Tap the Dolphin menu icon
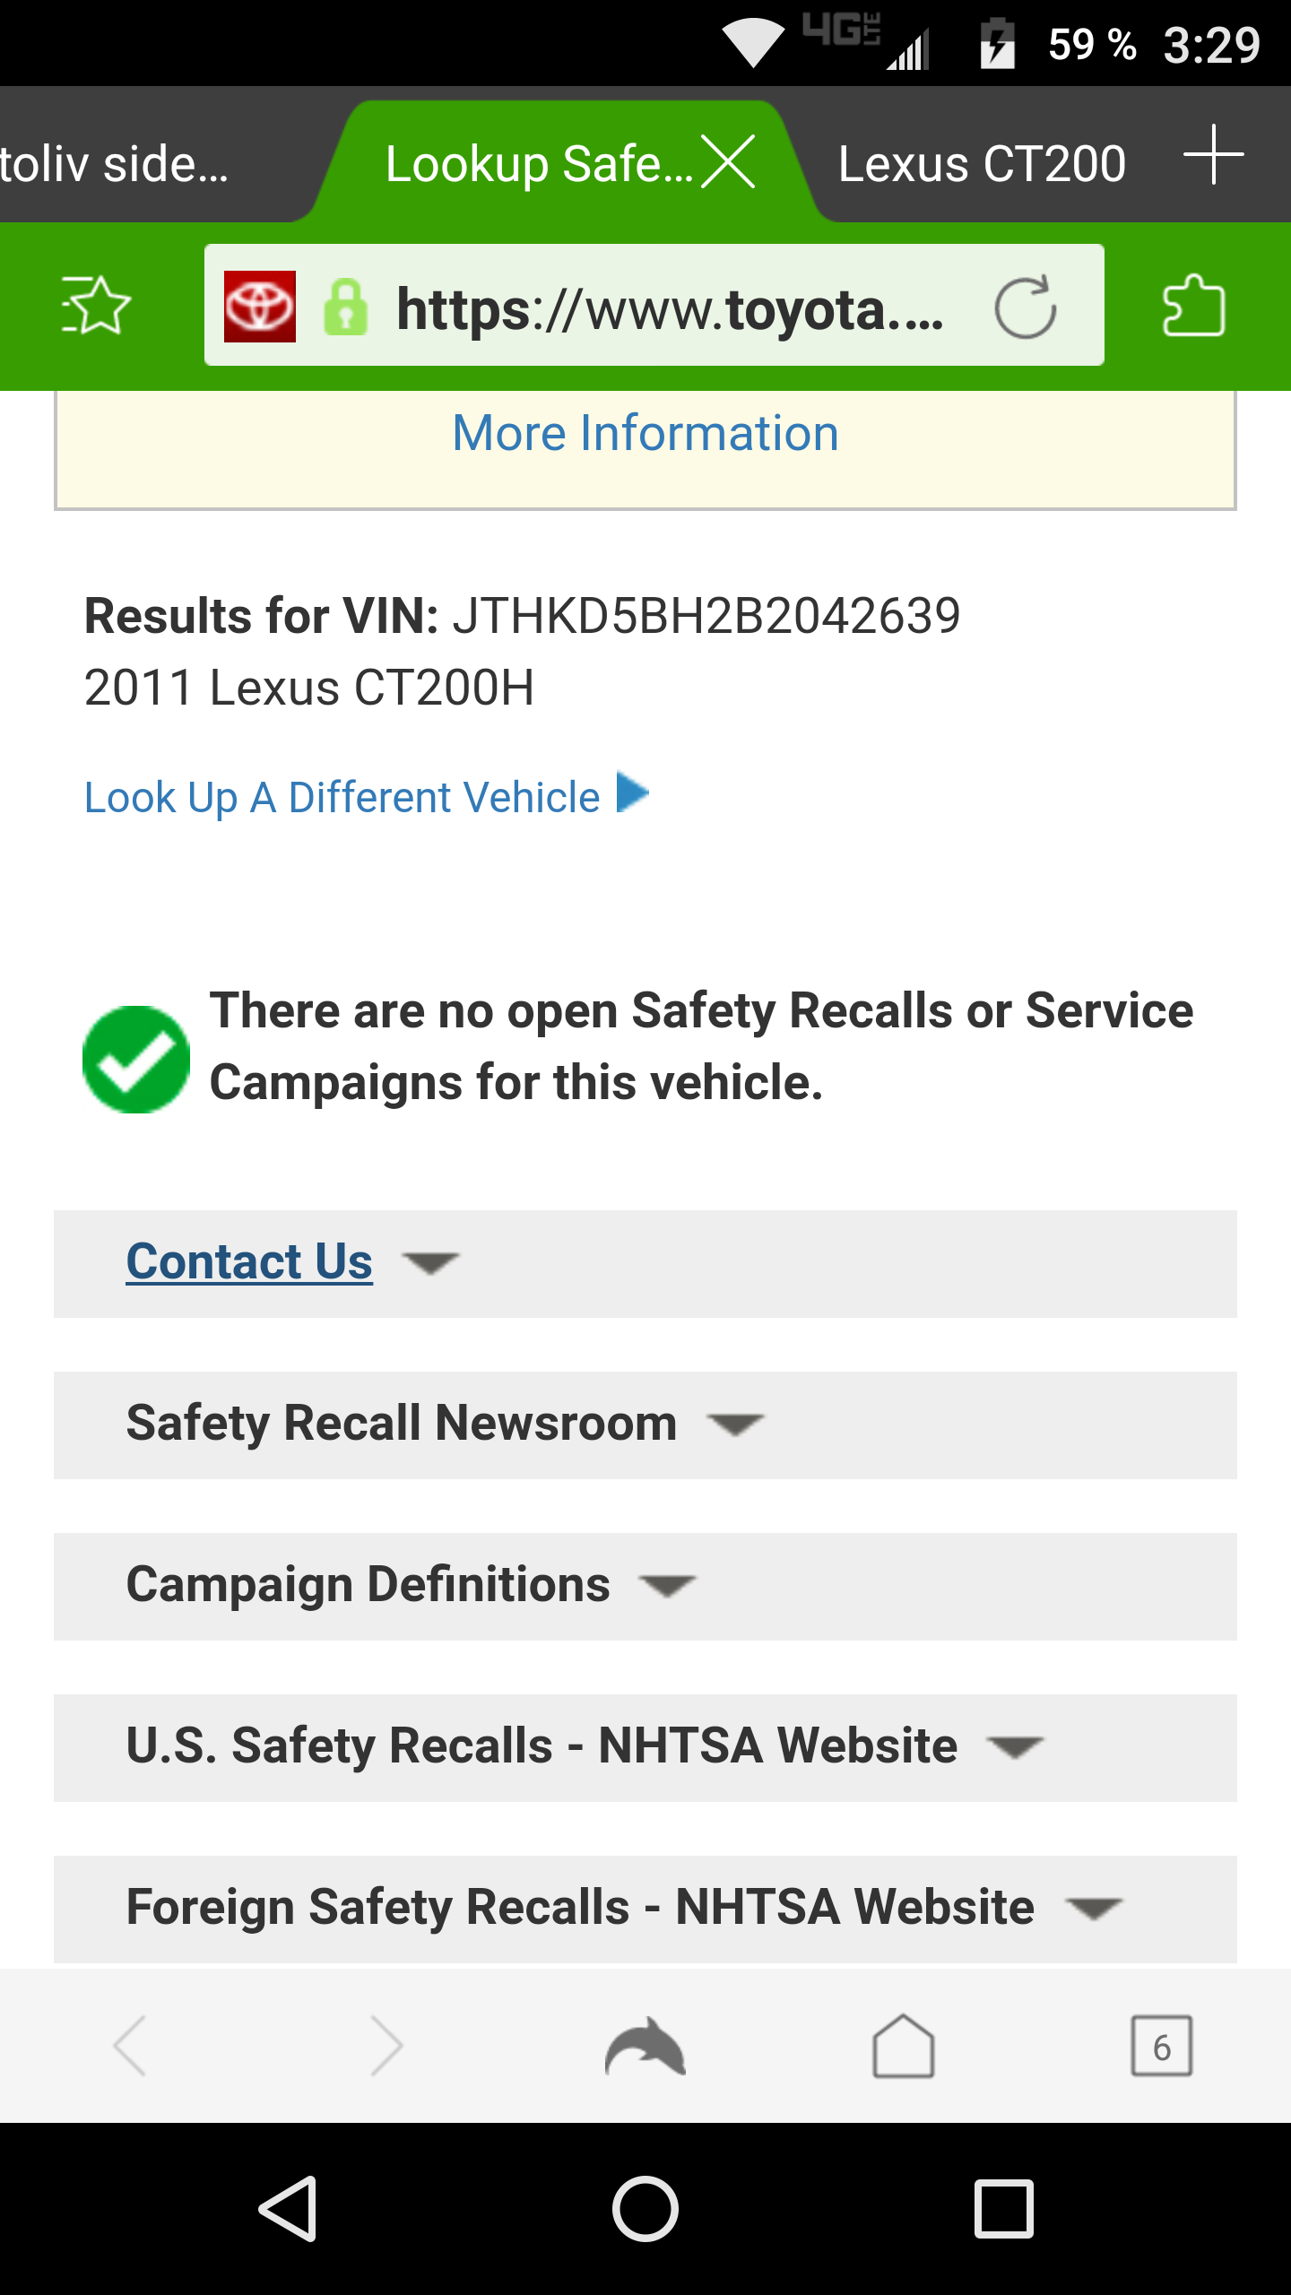 [x=645, y=2047]
